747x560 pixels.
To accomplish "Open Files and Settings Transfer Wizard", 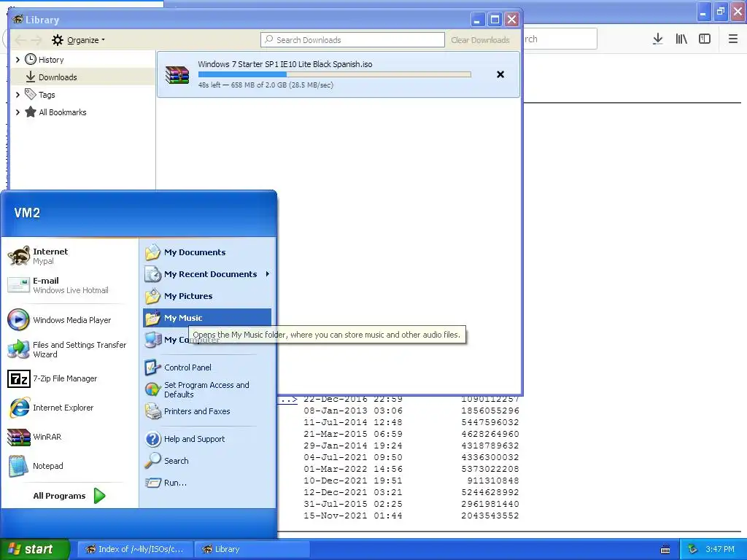I will [67, 349].
